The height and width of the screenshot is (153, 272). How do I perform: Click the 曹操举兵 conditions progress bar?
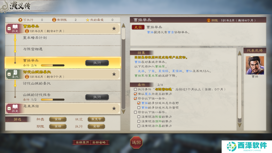pyautogui.click(x=53, y=65)
